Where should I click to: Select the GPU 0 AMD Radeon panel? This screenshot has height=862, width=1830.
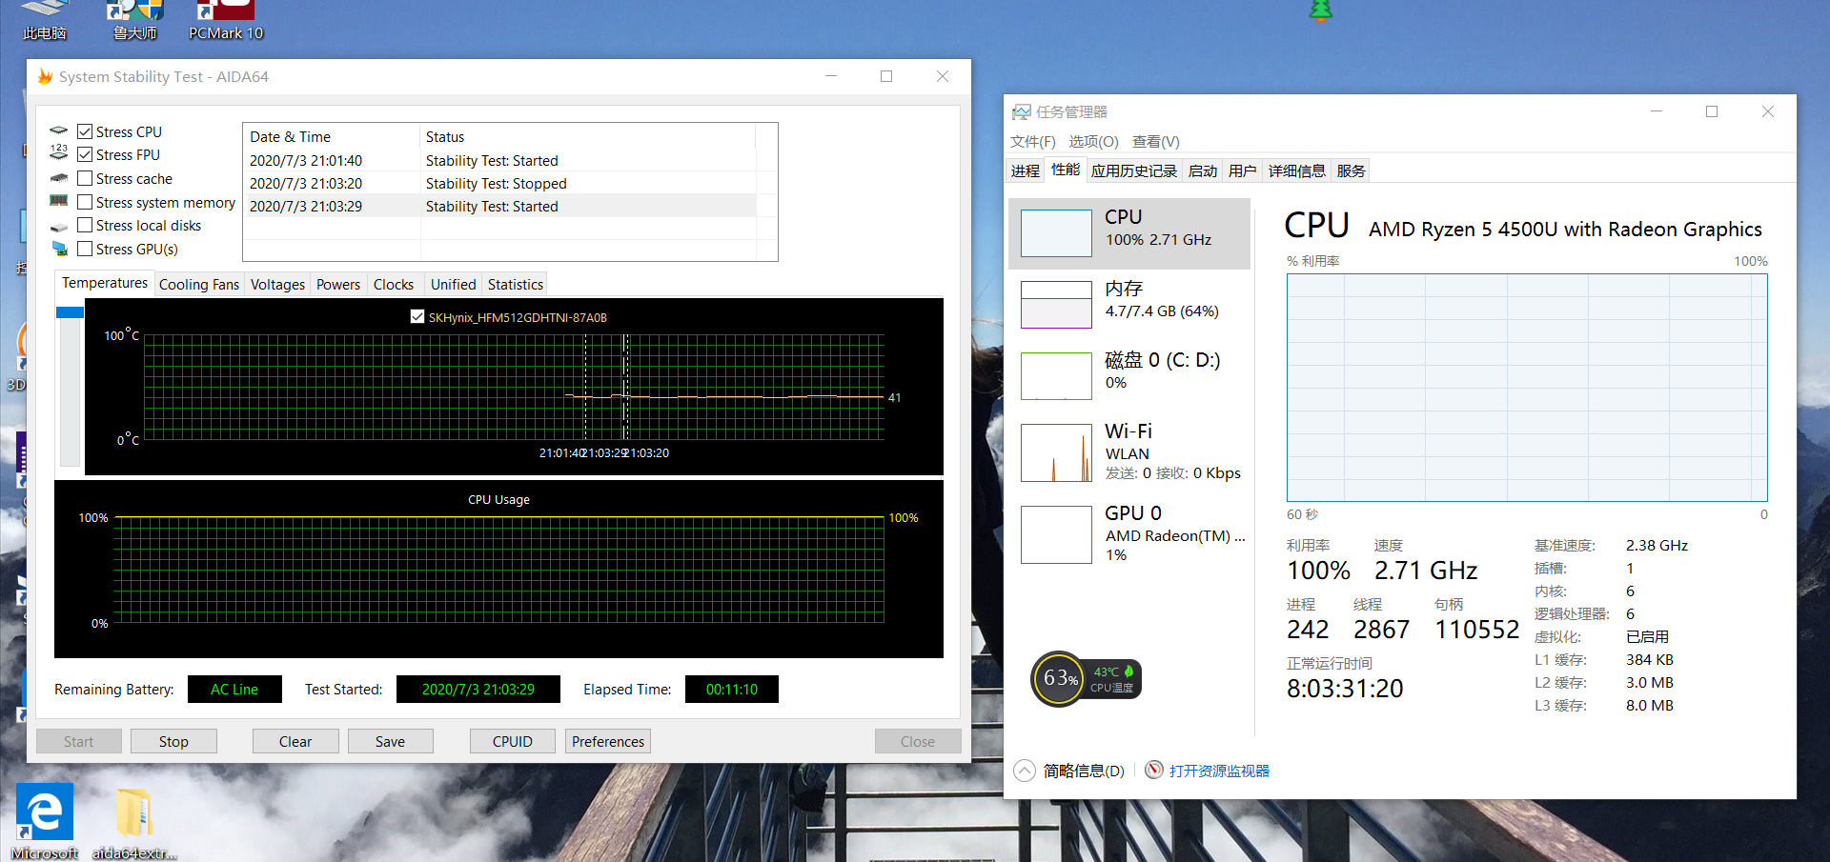point(1129,534)
